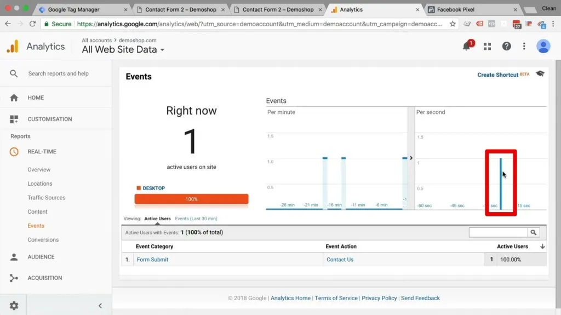Expand per-minute chart arrow toggle

tap(411, 158)
